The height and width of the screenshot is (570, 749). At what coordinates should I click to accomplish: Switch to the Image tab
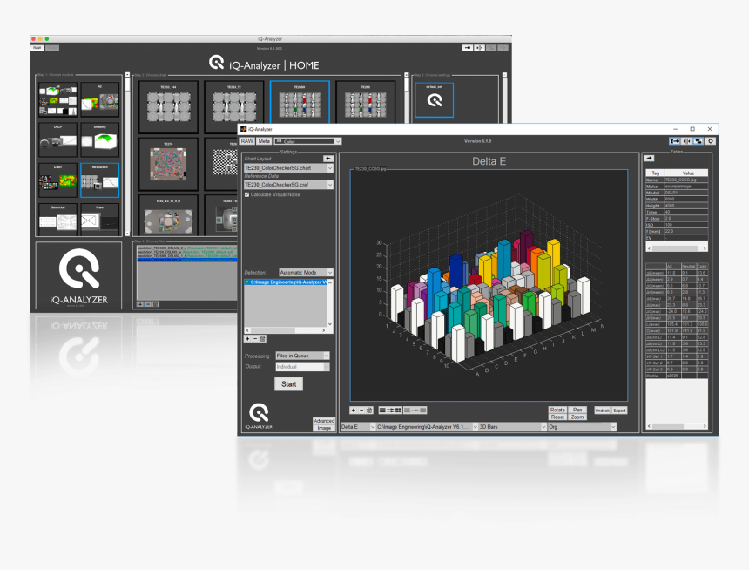pyautogui.click(x=324, y=428)
